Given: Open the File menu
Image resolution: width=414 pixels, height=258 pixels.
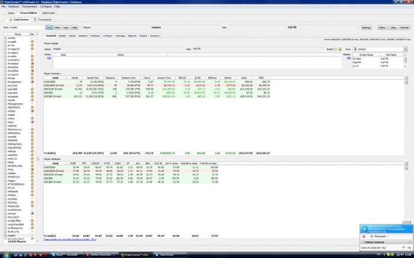Looking at the screenshot, I should (4, 6).
